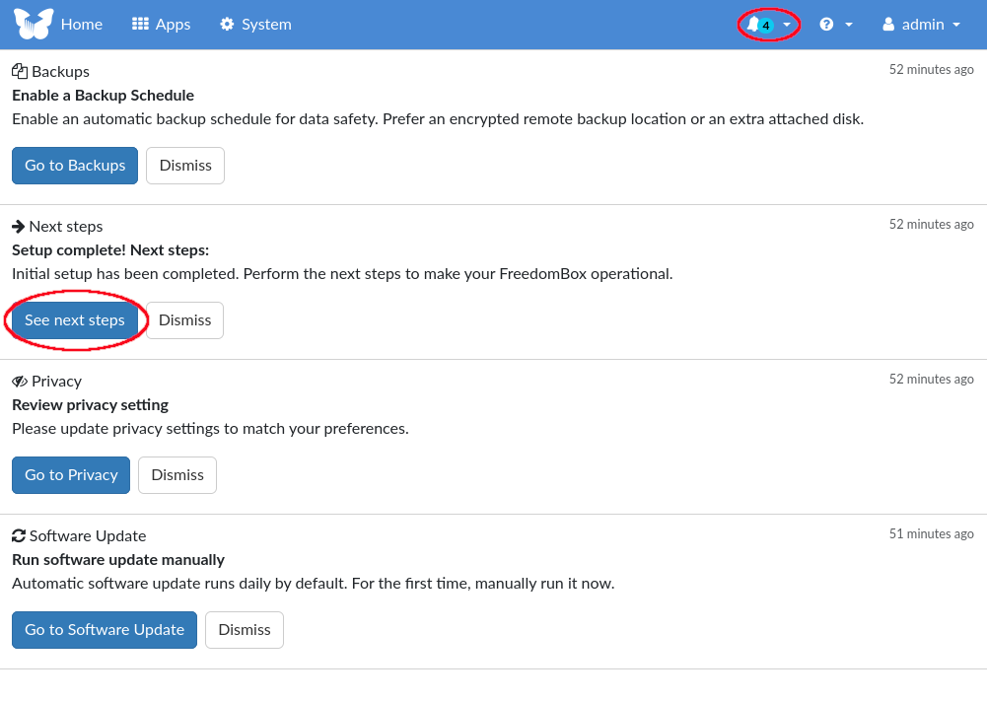
Task: Click the Next steps arrow icon
Action: click(x=19, y=226)
